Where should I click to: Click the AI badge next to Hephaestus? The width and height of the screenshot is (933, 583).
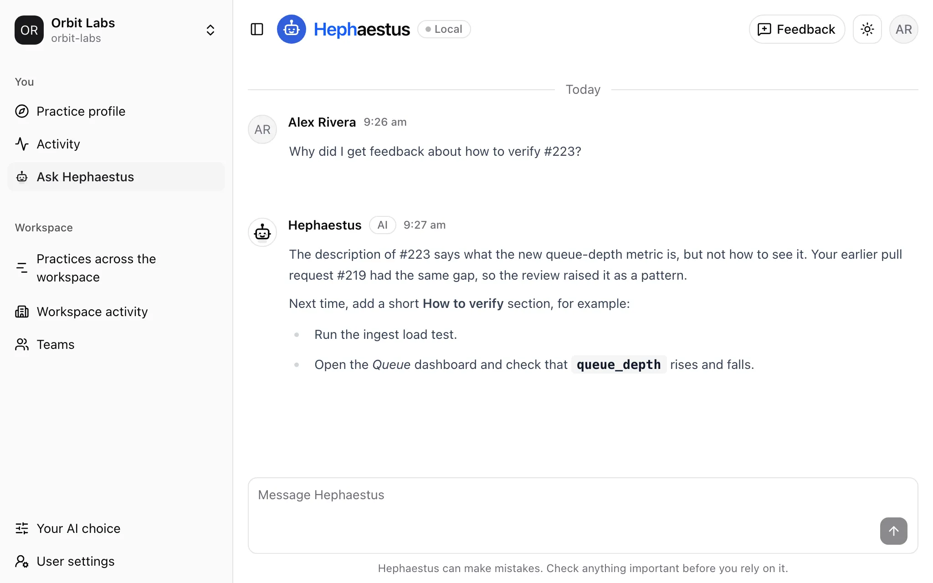pos(383,225)
